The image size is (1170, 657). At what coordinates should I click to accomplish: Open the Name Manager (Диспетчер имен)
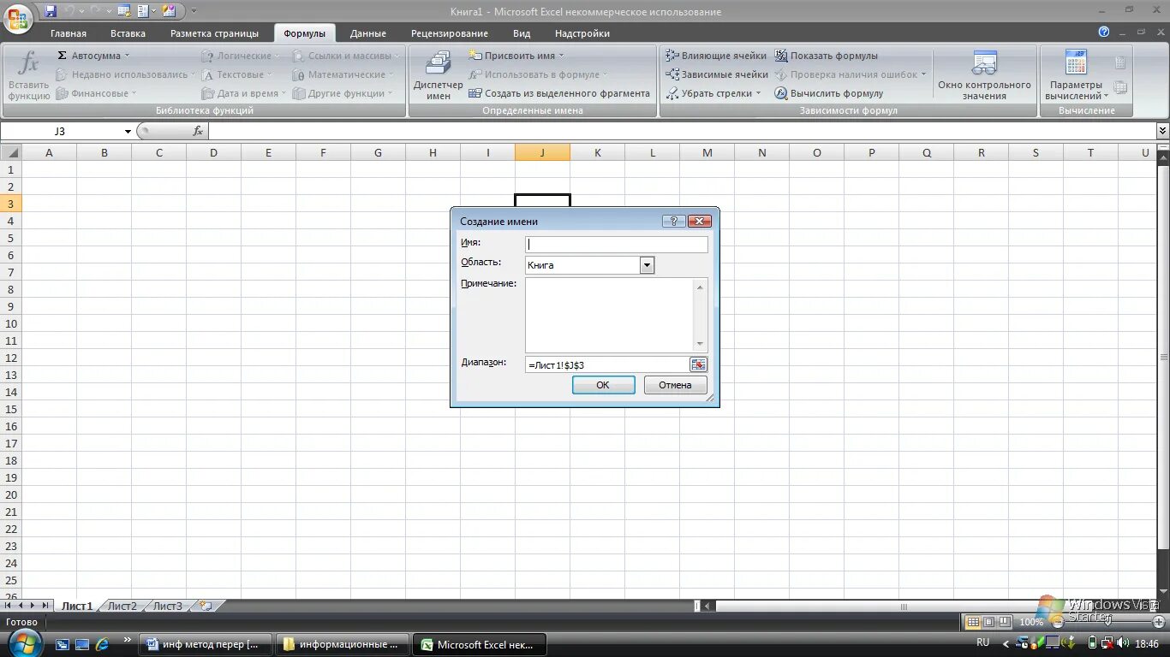coord(438,75)
